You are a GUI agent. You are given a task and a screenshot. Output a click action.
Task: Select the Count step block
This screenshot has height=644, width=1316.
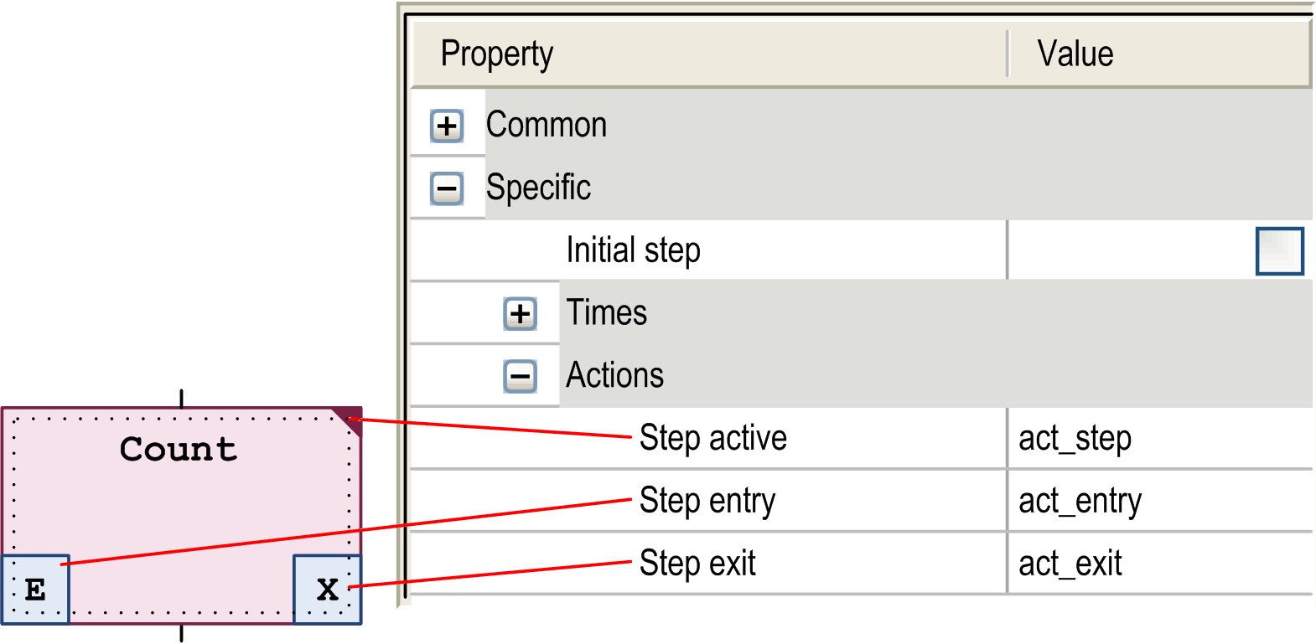point(180,511)
